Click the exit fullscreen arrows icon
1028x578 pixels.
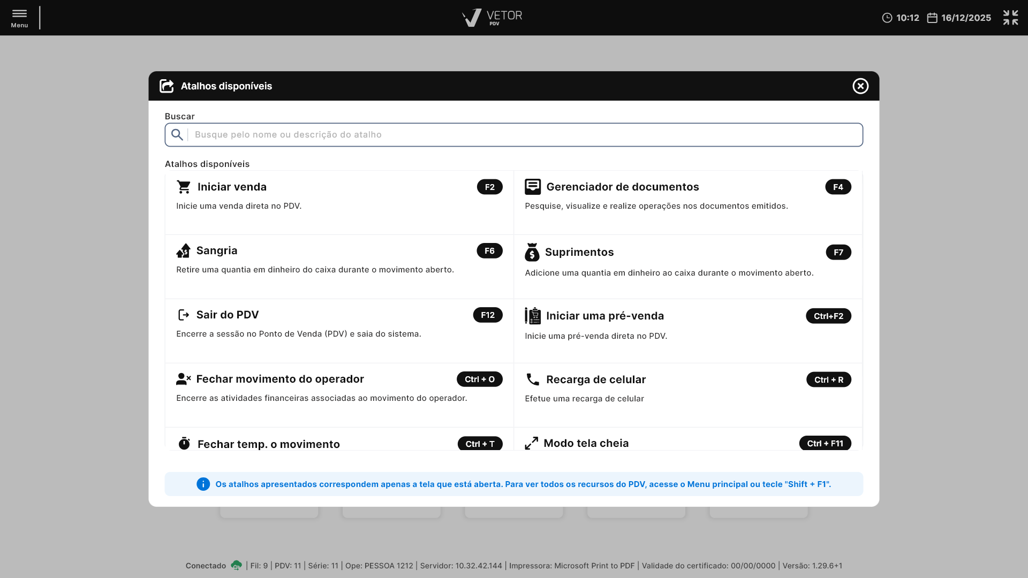(1010, 18)
